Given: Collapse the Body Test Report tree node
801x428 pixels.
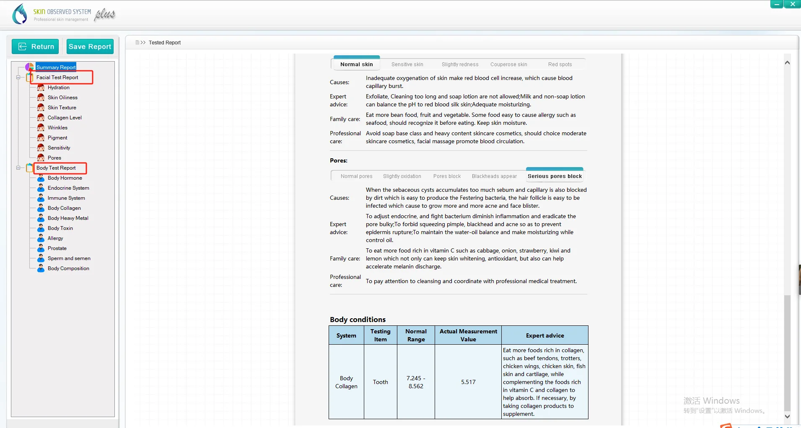Looking at the screenshot, I should [x=18, y=168].
